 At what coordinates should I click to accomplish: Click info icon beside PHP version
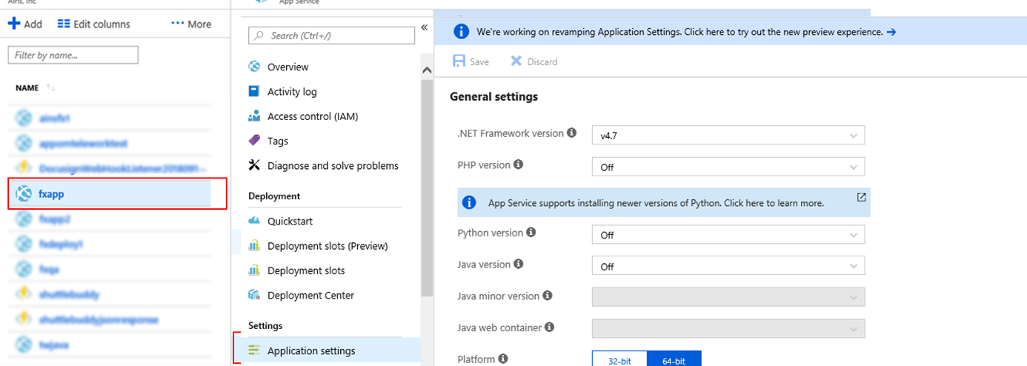(518, 164)
